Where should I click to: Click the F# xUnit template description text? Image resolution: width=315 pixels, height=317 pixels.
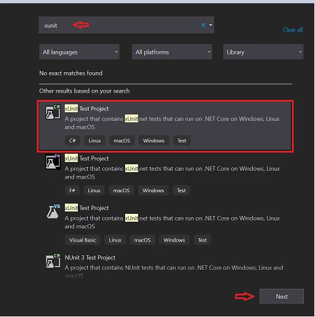(x=172, y=173)
